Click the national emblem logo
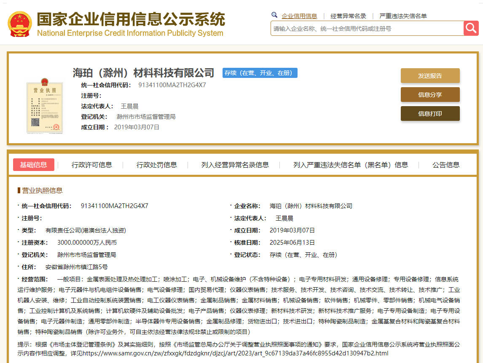Viewport: 483px width, 363px height. (19, 24)
